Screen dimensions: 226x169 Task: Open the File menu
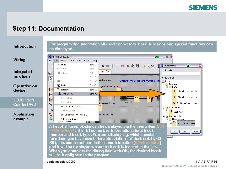[x=50, y=61]
